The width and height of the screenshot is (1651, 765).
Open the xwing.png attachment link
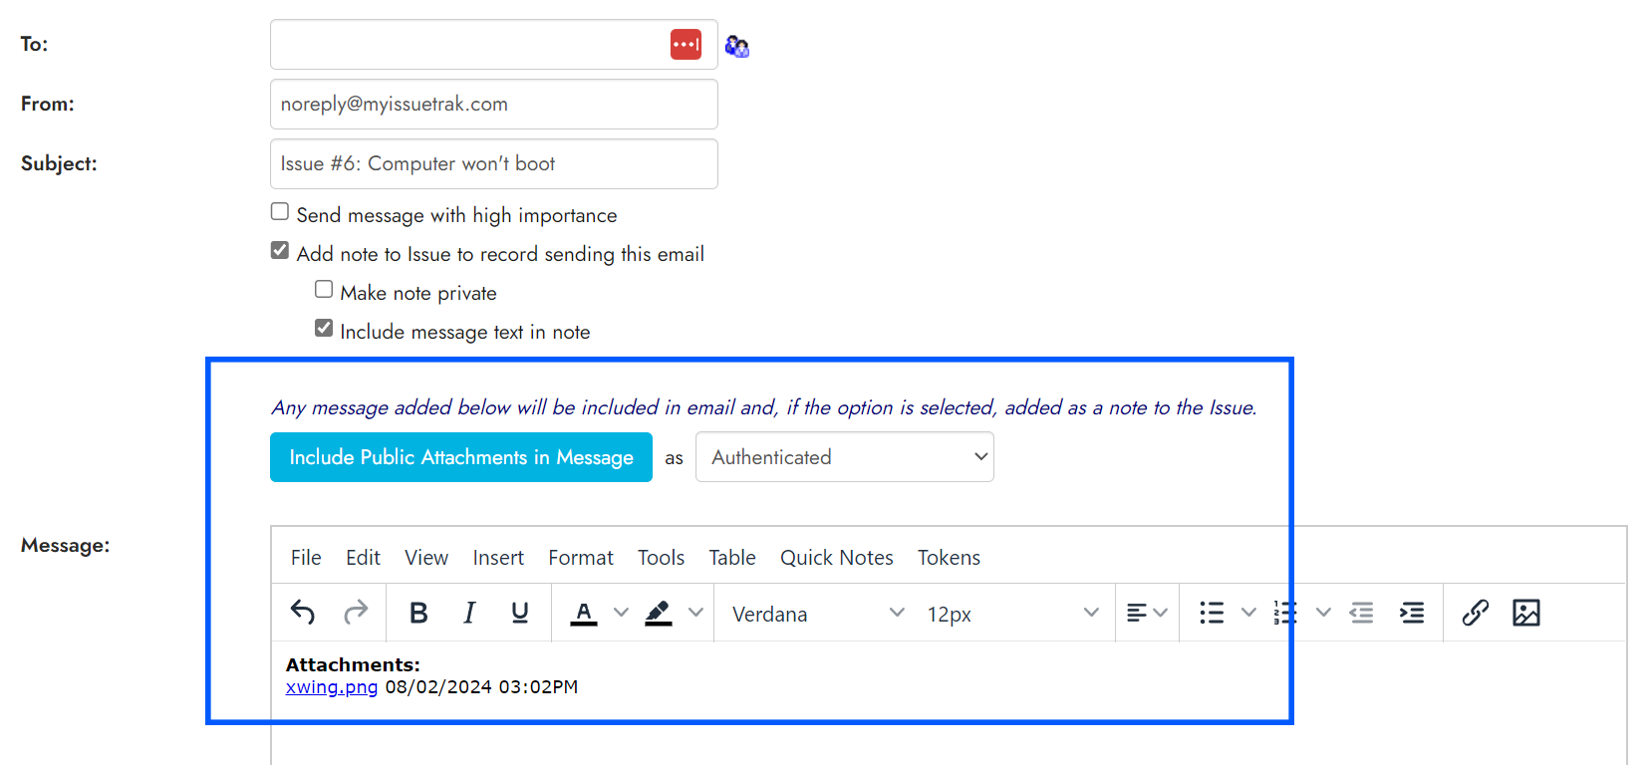click(332, 687)
